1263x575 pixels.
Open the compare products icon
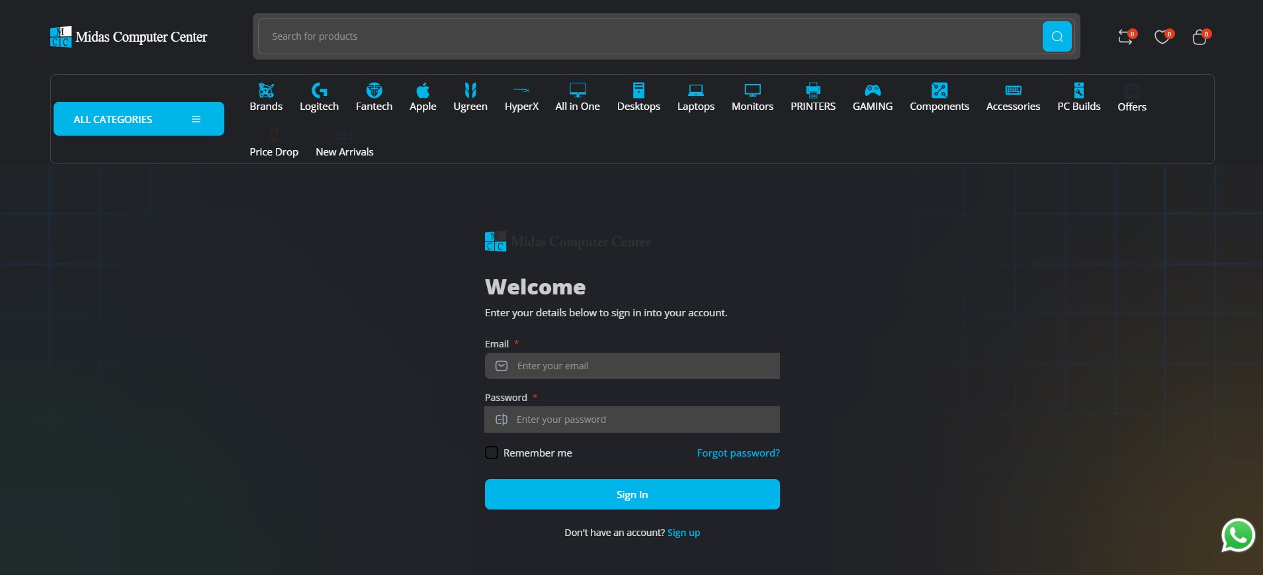pyautogui.click(x=1125, y=37)
